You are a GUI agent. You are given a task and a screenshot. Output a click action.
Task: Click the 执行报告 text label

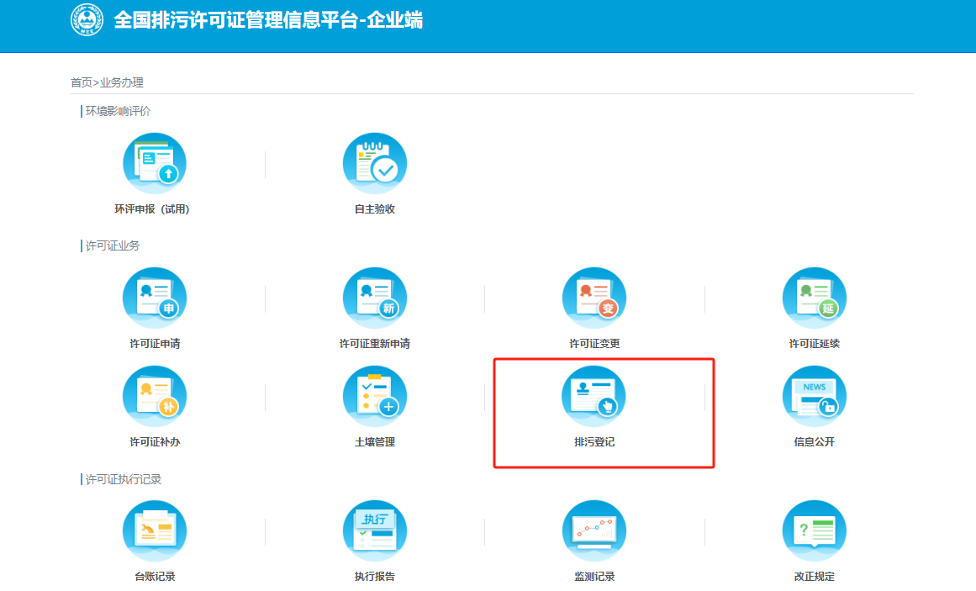point(374,577)
